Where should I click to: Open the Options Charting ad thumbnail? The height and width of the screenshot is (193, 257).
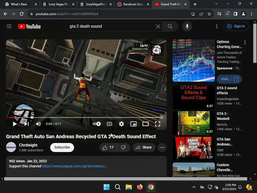194,61
